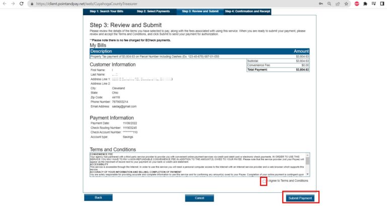Viewport: 387px width, 206px height.
Task: Open the media control playlist icon
Action: point(374,4)
